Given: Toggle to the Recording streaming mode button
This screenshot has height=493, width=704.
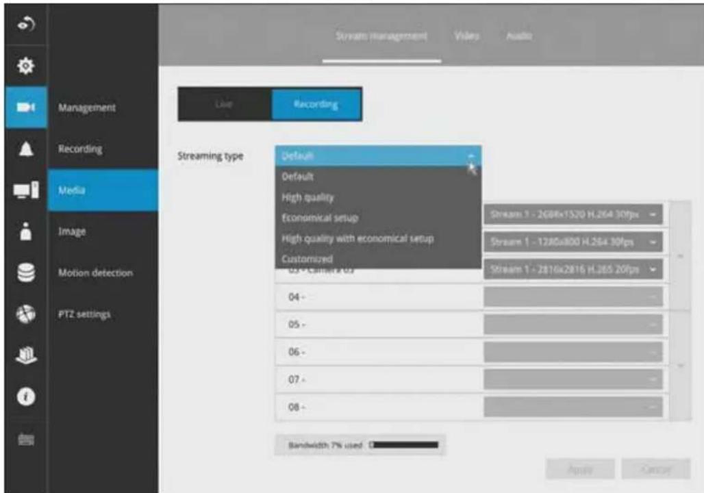Looking at the screenshot, I should point(316,104).
